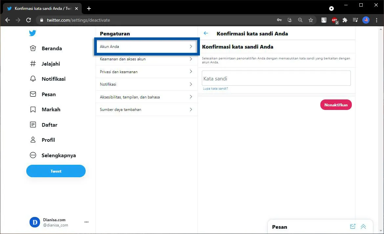Open Notifikasi bell icon in sidebar
Screen dimensions: 384x234
(x=33, y=79)
